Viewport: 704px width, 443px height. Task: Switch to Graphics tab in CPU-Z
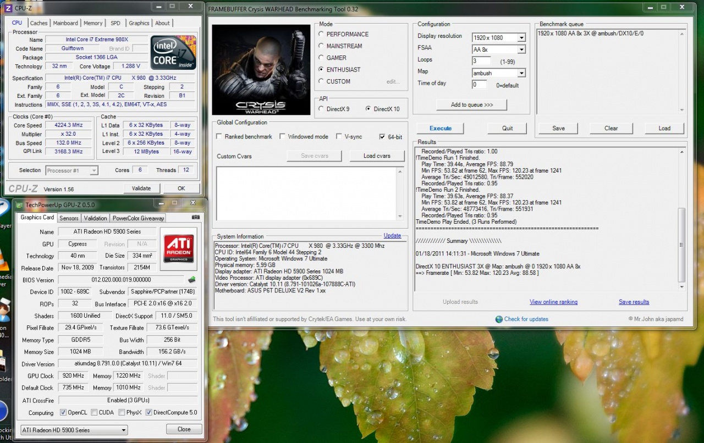[139, 23]
